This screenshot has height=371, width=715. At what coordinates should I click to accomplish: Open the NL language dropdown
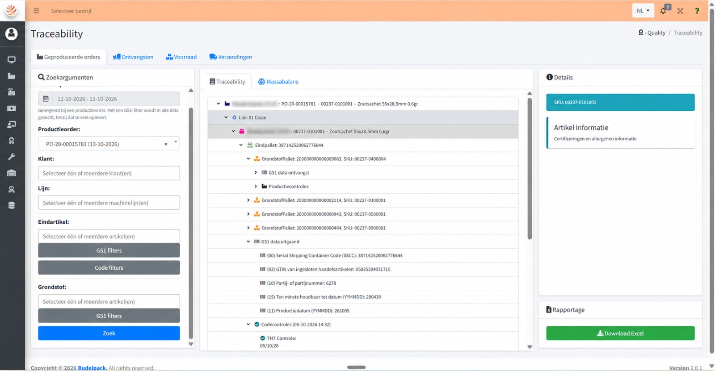[x=643, y=11]
